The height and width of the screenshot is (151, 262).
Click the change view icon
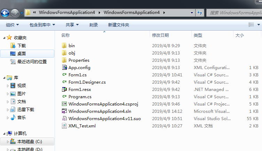tap(251, 25)
